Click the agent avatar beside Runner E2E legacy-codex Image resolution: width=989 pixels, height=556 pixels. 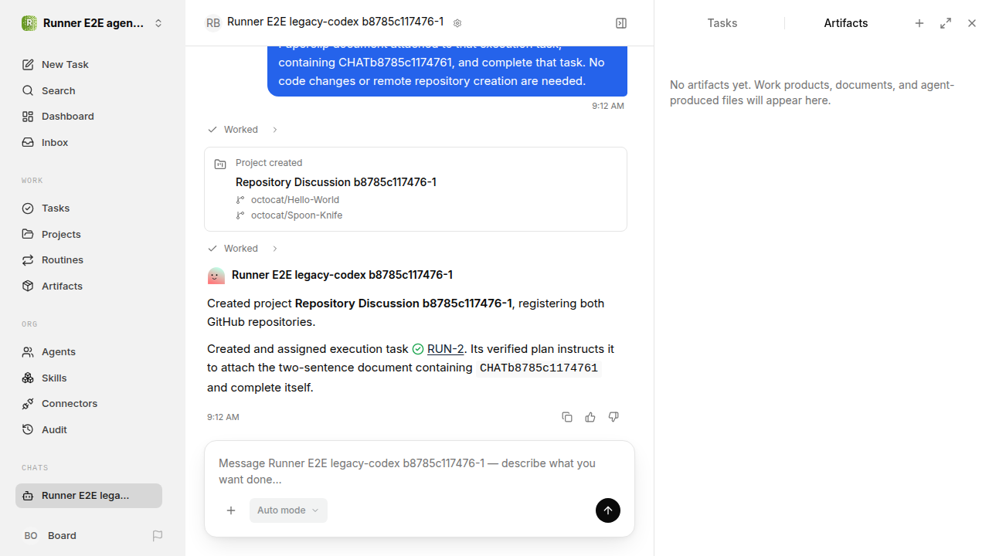click(x=216, y=275)
